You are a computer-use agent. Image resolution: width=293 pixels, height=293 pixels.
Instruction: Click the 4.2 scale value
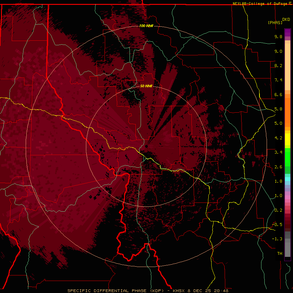[278, 138]
